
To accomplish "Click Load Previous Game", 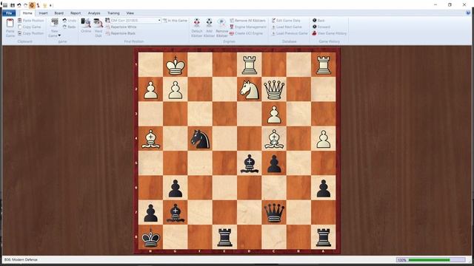I will click(290, 33).
